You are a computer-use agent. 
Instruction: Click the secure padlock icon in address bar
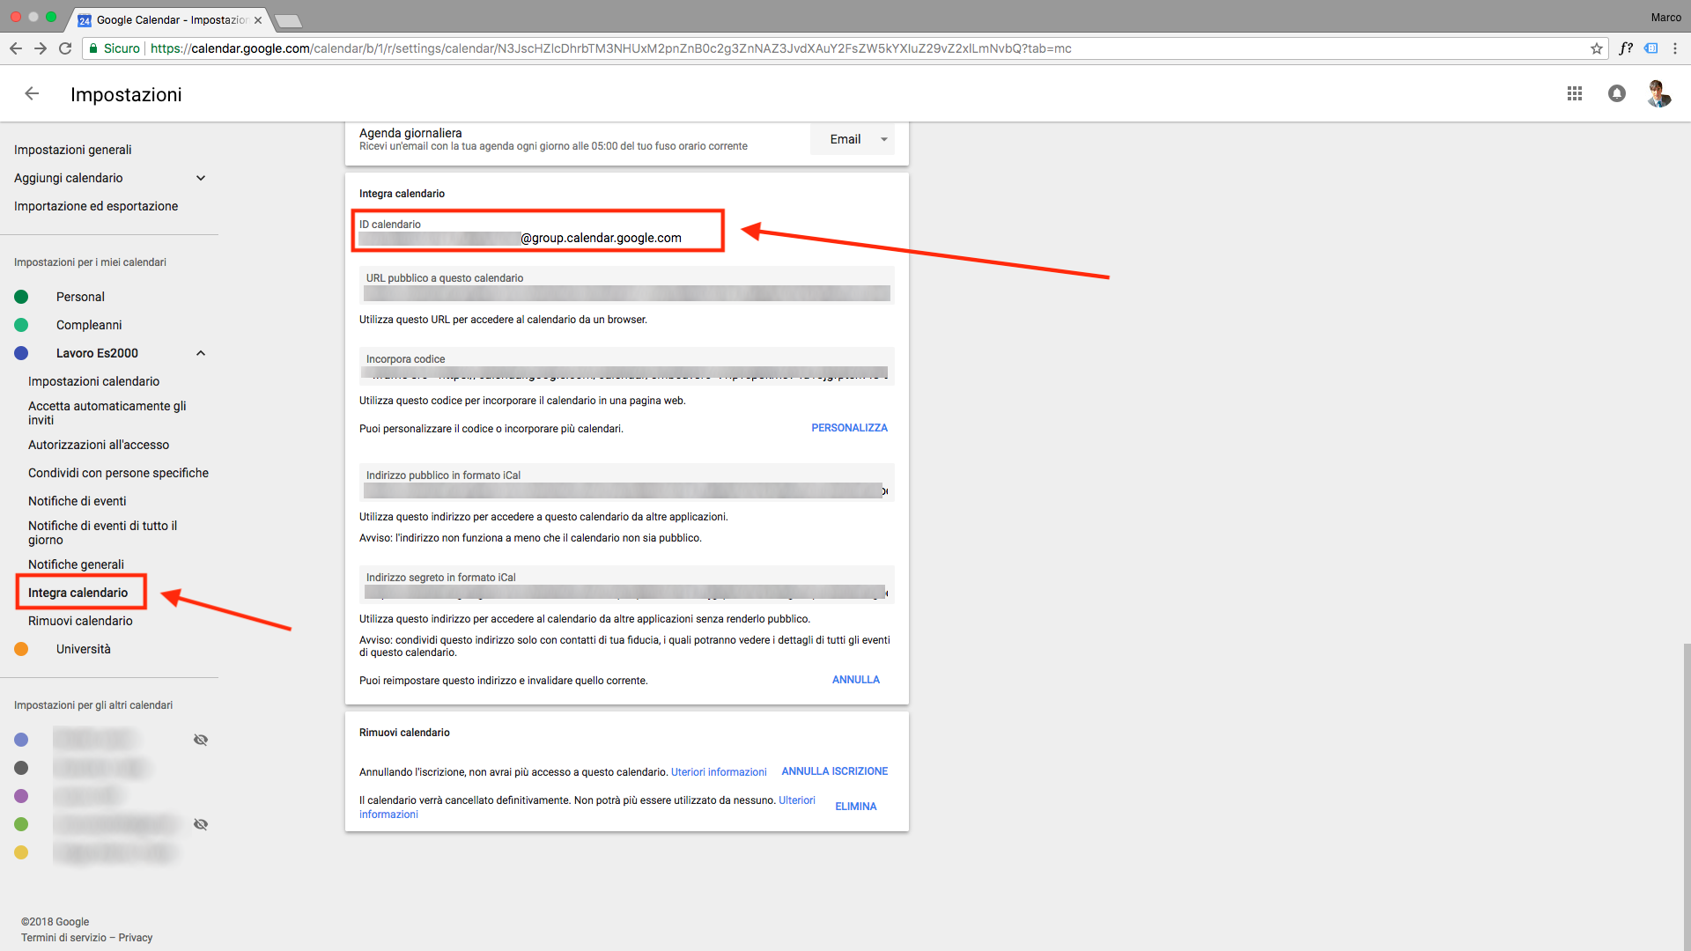(x=92, y=48)
